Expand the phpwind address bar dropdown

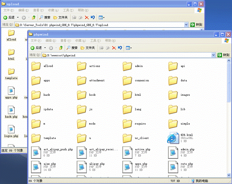[x=213, y=55]
